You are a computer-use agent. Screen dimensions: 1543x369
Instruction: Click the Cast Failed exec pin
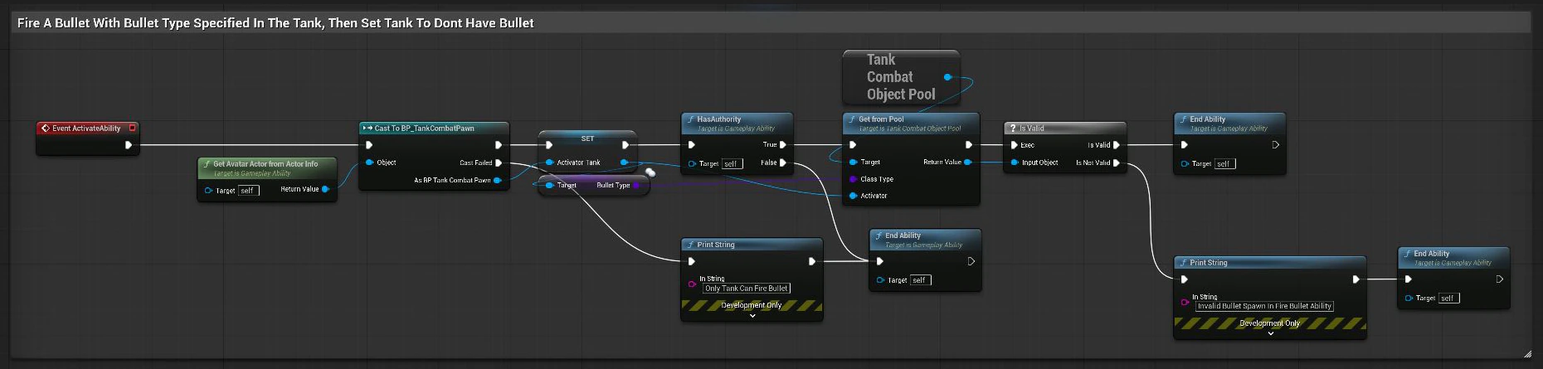click(499, 163)
